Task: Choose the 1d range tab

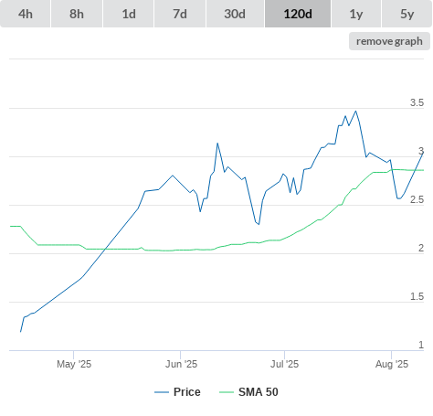Action: click(x=129, y=14)
